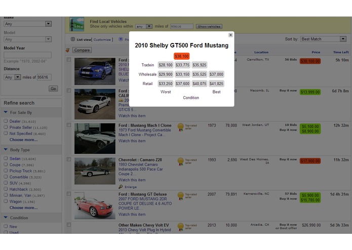
Task: Open the Distance miles dropdown in sidebar
Action: (x=12, y=77)
